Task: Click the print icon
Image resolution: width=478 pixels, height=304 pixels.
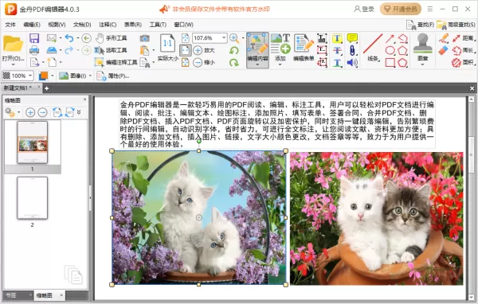Action: click(34, 50)
